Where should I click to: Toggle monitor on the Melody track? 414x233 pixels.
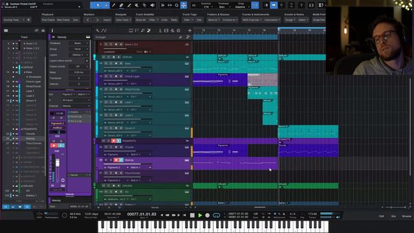click(121, 160)
